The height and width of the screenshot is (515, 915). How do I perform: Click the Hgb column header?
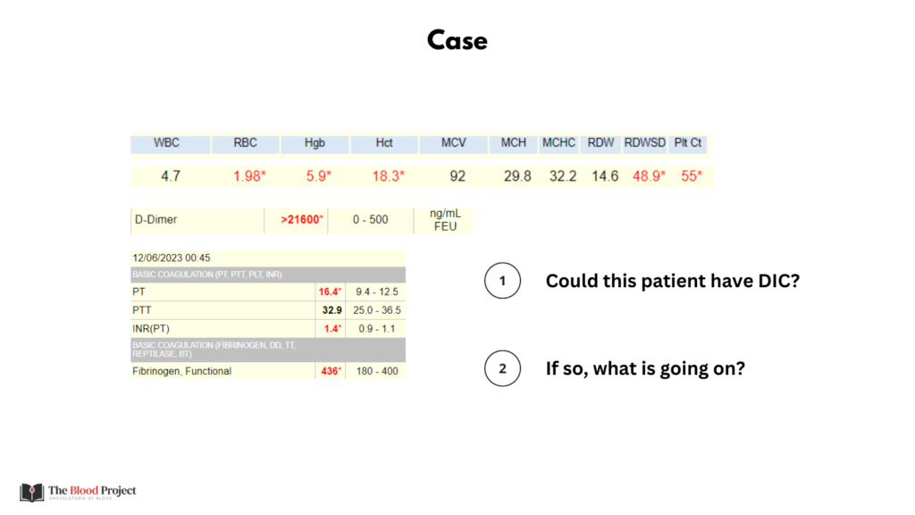point(315,143)
